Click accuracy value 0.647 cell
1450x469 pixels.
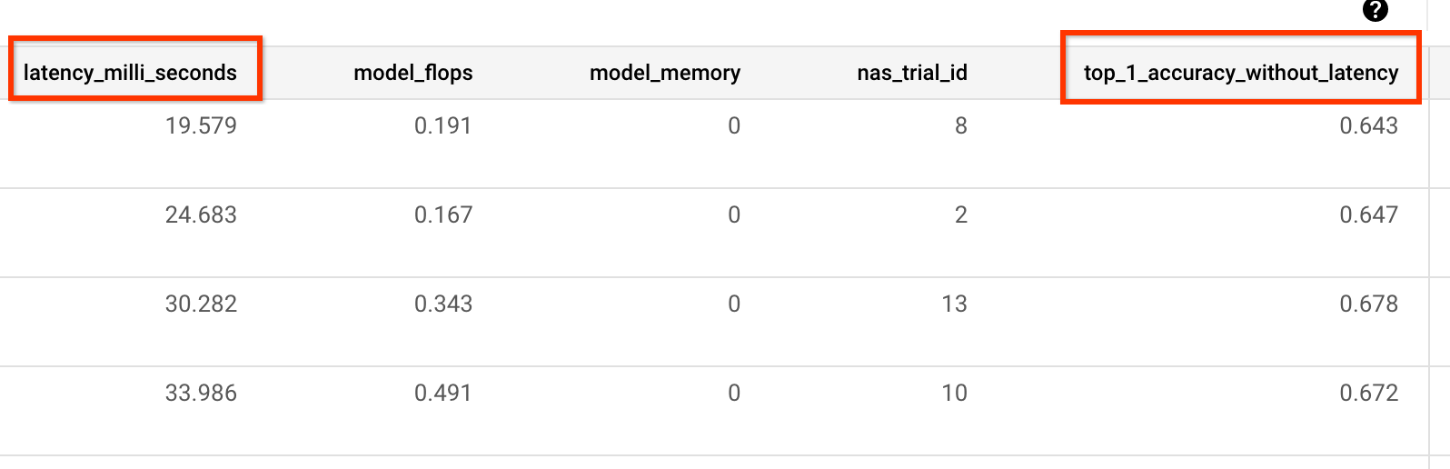pos(1368,215)
